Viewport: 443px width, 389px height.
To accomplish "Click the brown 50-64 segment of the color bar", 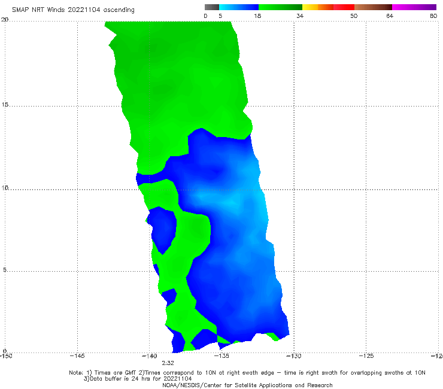I will pos(373,7).
